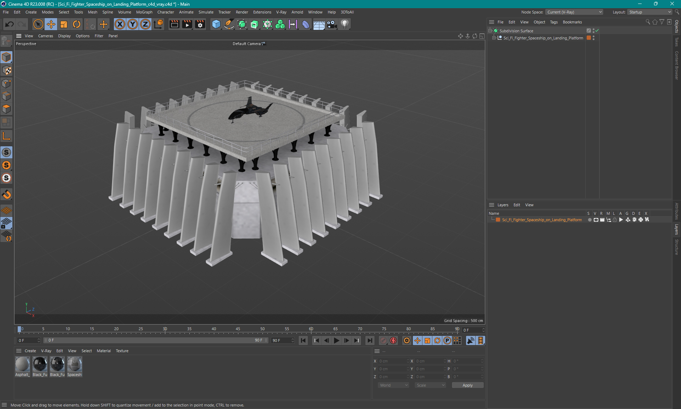
Task: Toggle Autokeying button
Action: point(393,340)
